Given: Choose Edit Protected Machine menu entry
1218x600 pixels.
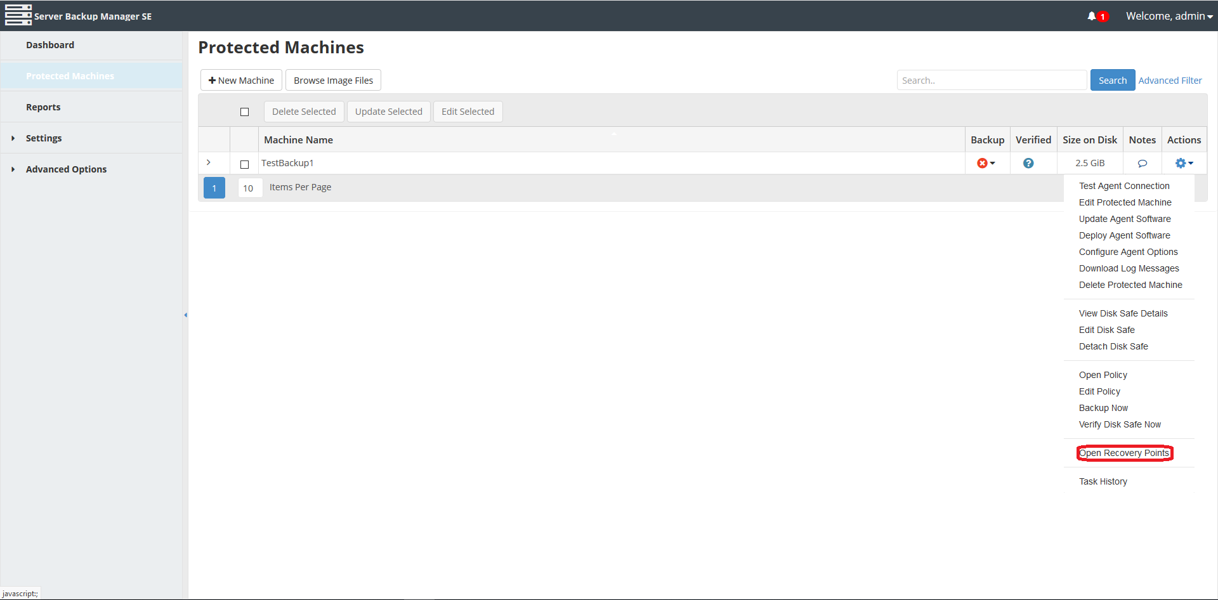Looking at the screenshot, I should point(1125,202).
